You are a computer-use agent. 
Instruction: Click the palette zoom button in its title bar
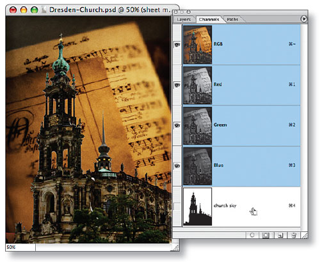(189, 12)
